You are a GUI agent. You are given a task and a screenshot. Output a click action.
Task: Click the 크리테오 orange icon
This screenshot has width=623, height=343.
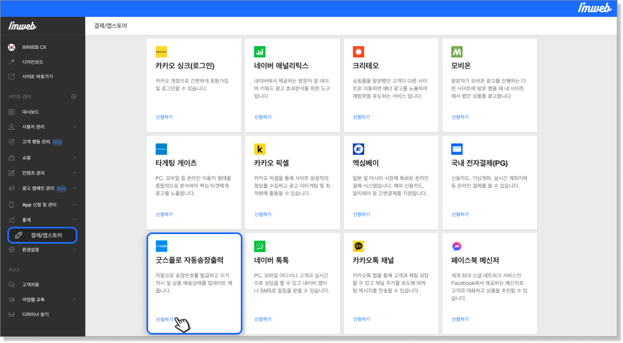[359, 52]
